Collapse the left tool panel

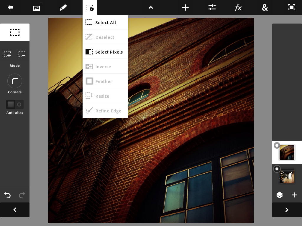tap(15, 210)
